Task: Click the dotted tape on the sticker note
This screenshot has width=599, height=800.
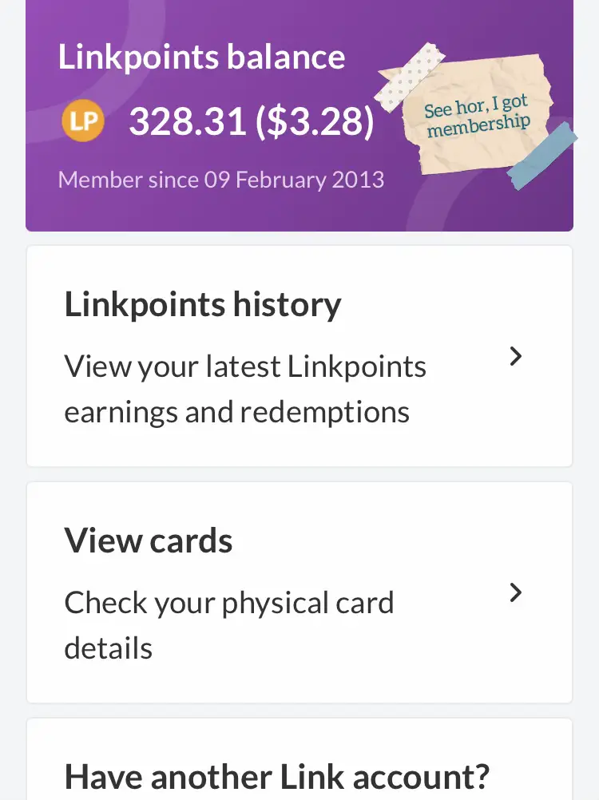Action: coord(411,75)
